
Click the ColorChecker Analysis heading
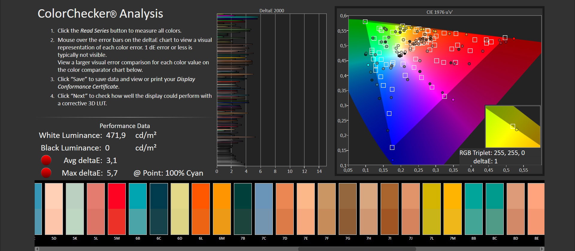100,14
